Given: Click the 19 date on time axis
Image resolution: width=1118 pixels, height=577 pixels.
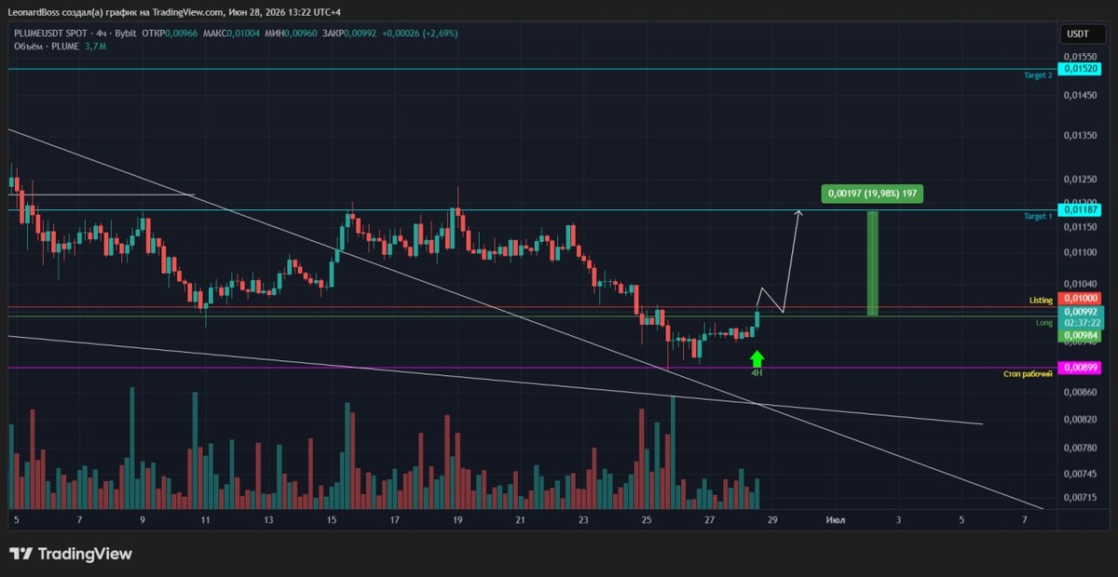Looking at the screenshot, I should (x=457, y=519).
